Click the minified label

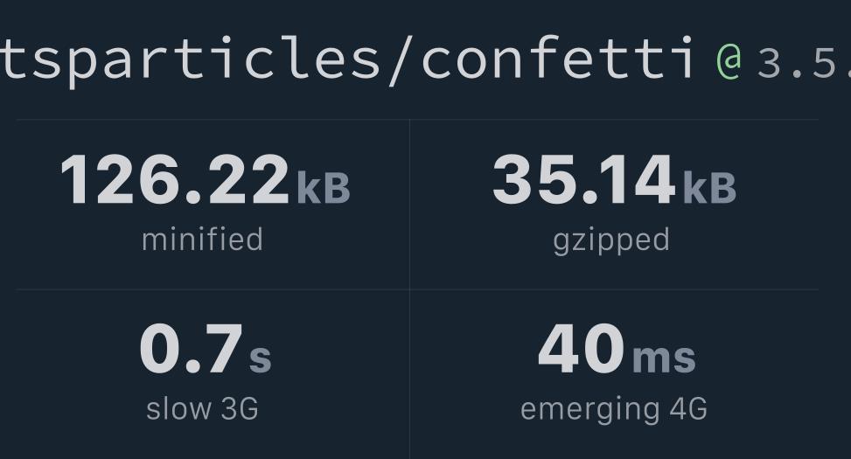(x=202, y=240)
